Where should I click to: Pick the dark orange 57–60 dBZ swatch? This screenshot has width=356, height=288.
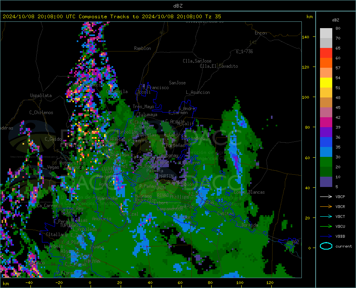tap(326, 63)
